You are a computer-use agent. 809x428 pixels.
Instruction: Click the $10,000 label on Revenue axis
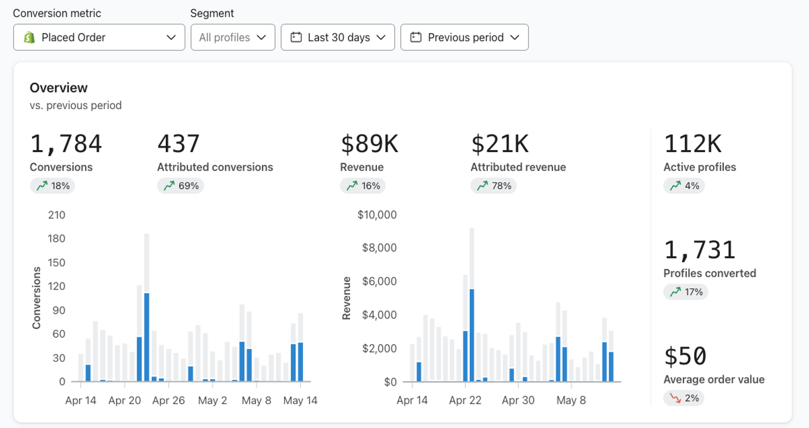click(x=377, y=215)
